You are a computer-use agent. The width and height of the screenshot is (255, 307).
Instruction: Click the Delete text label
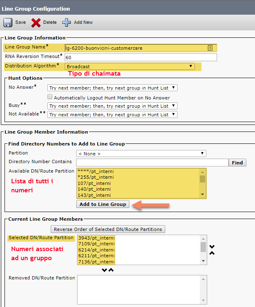coord(50,22)
